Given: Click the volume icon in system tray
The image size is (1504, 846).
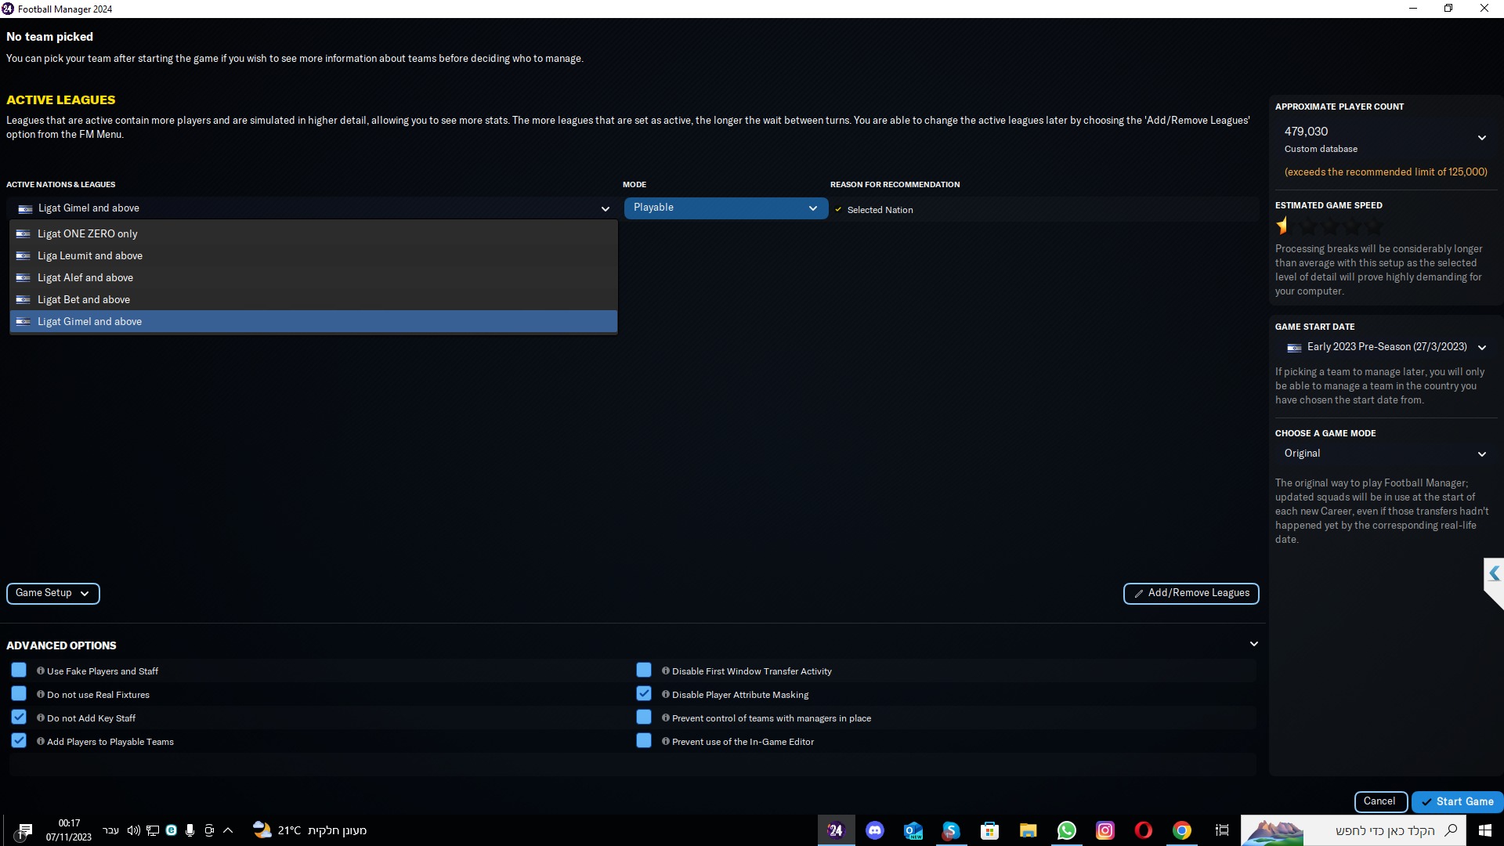Looking at the screenshot, I should [x=133, y=830].
